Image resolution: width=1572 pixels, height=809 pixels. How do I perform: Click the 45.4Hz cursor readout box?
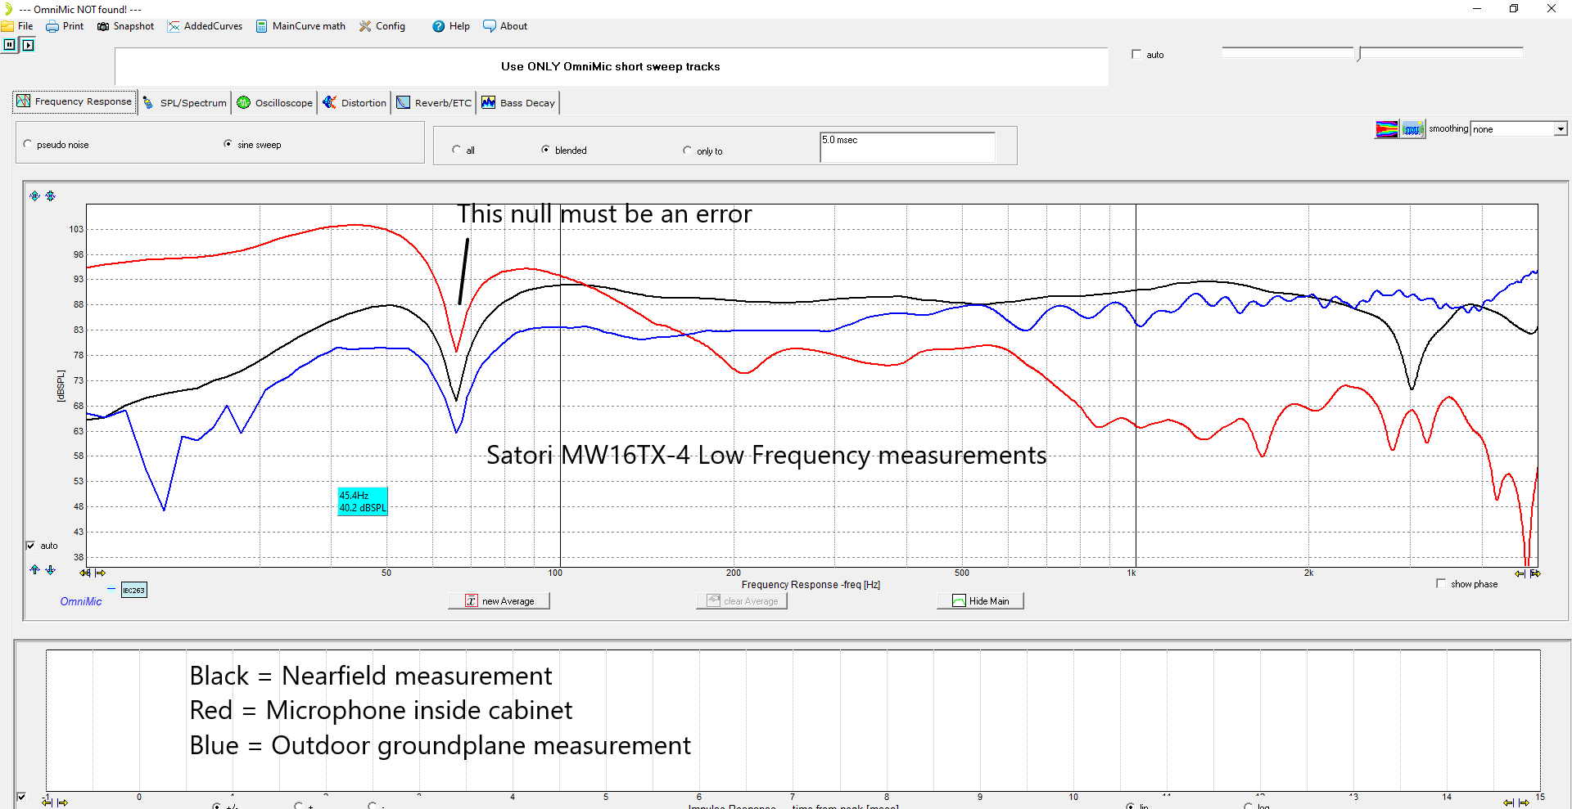(363, 501)
